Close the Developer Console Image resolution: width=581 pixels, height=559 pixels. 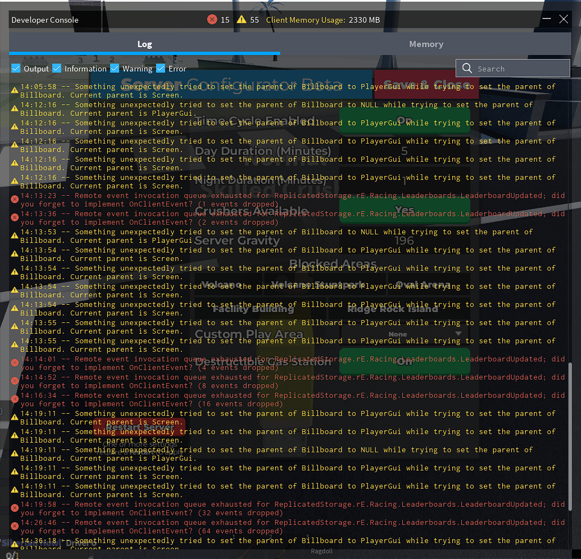563,19
